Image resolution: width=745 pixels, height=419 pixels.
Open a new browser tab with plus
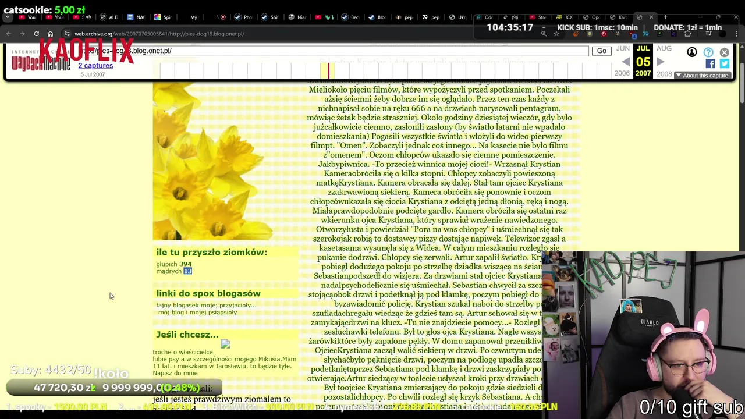pos(665,17)
